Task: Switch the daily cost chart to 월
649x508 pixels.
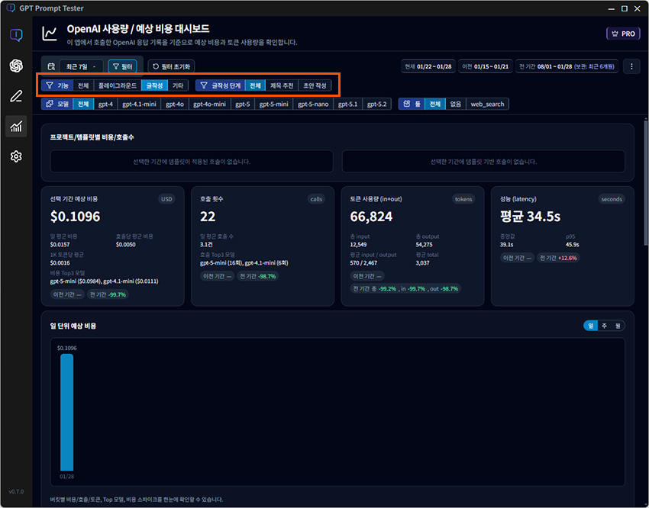Action: (617, 326)
